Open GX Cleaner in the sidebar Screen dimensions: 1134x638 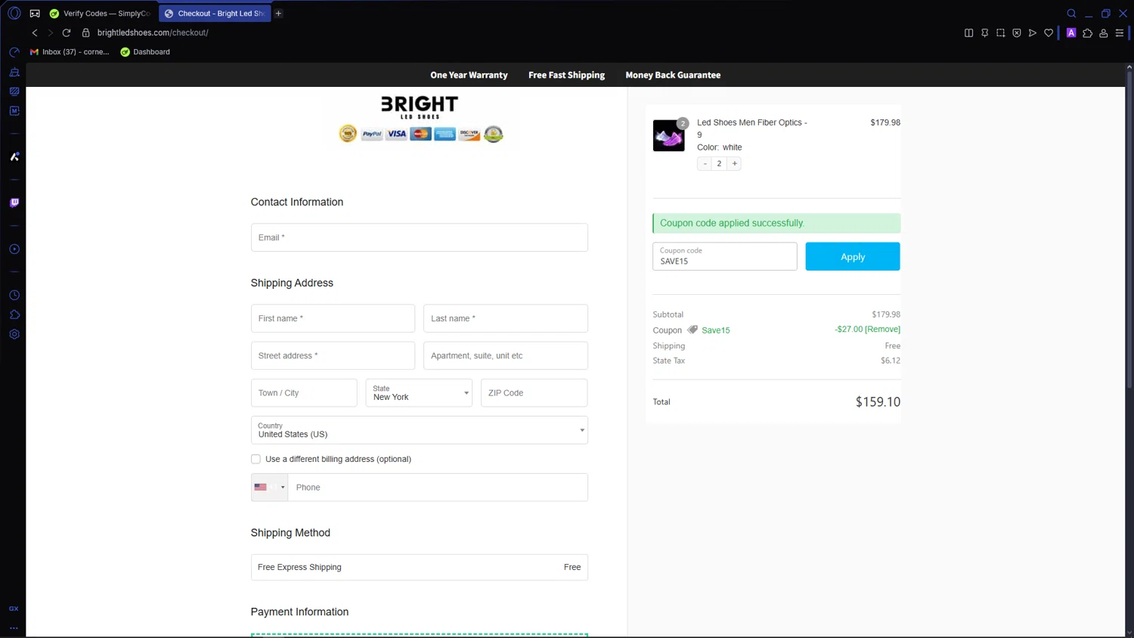(14, 72)
